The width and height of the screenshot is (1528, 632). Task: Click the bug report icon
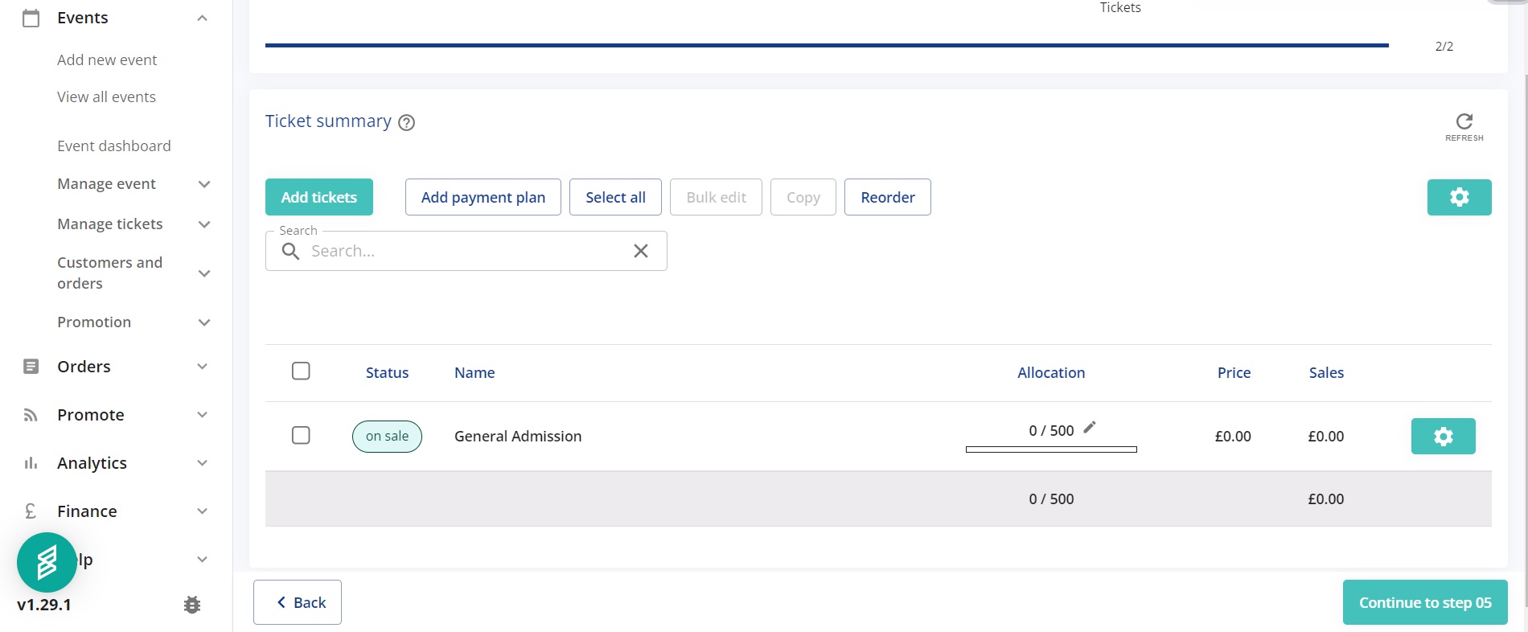tap(191, 605)
